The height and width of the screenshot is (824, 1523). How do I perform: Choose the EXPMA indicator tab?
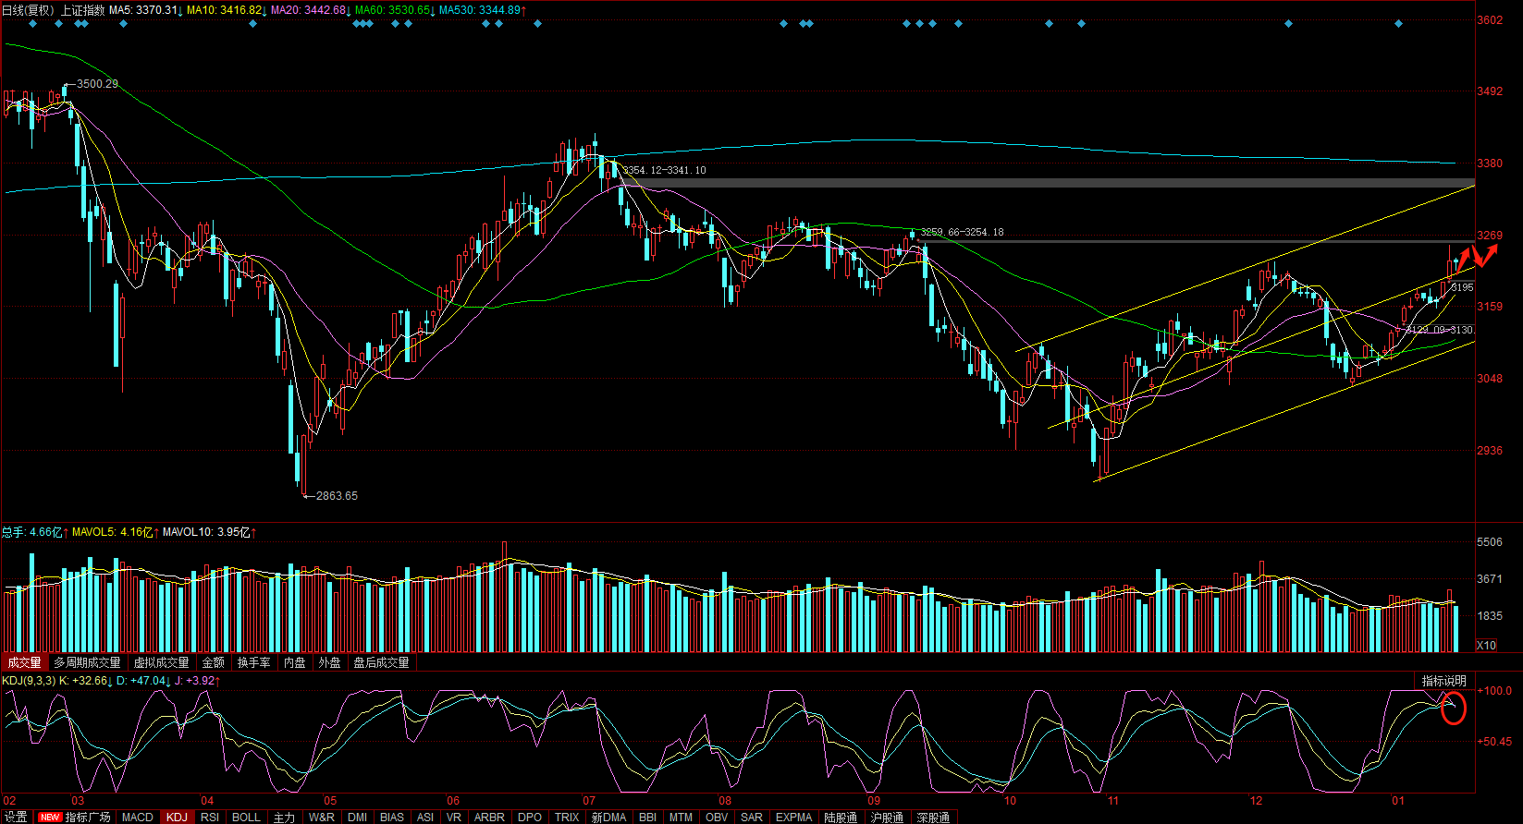pyautogui.click(x=793, y=818)
